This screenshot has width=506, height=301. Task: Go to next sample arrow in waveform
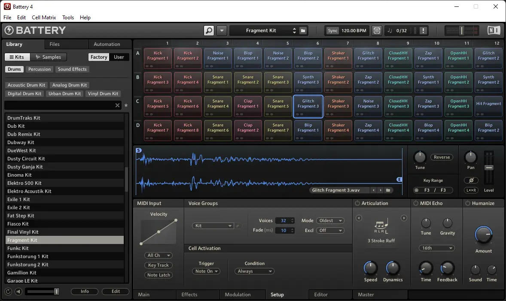click(381, 190)
